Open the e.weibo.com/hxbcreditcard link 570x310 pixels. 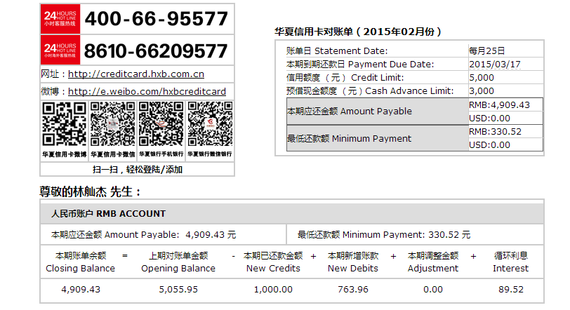pos(147,91)
